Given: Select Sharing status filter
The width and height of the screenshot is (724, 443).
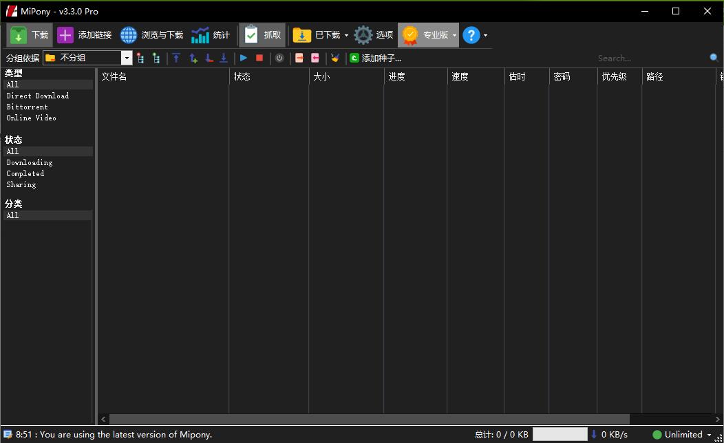Looking at the screenshot, I should pyautogui.click(x=21, y=184).
